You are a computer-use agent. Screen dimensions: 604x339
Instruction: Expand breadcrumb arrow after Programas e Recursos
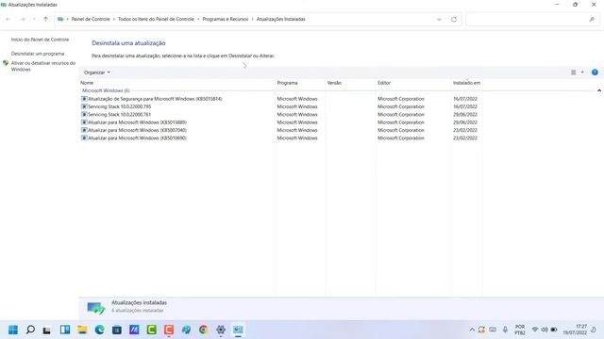[253, 19]
